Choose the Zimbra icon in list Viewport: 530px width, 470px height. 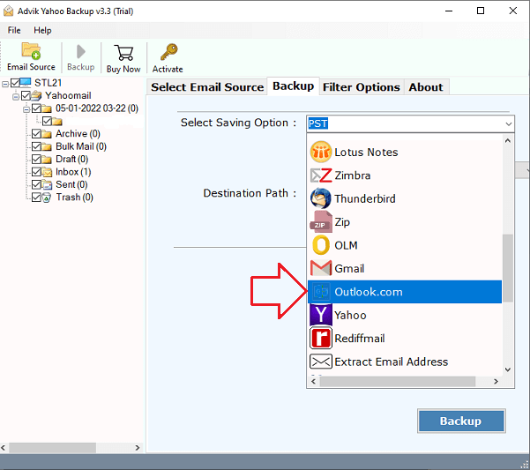pyautogui.click(x=320, y=175)
